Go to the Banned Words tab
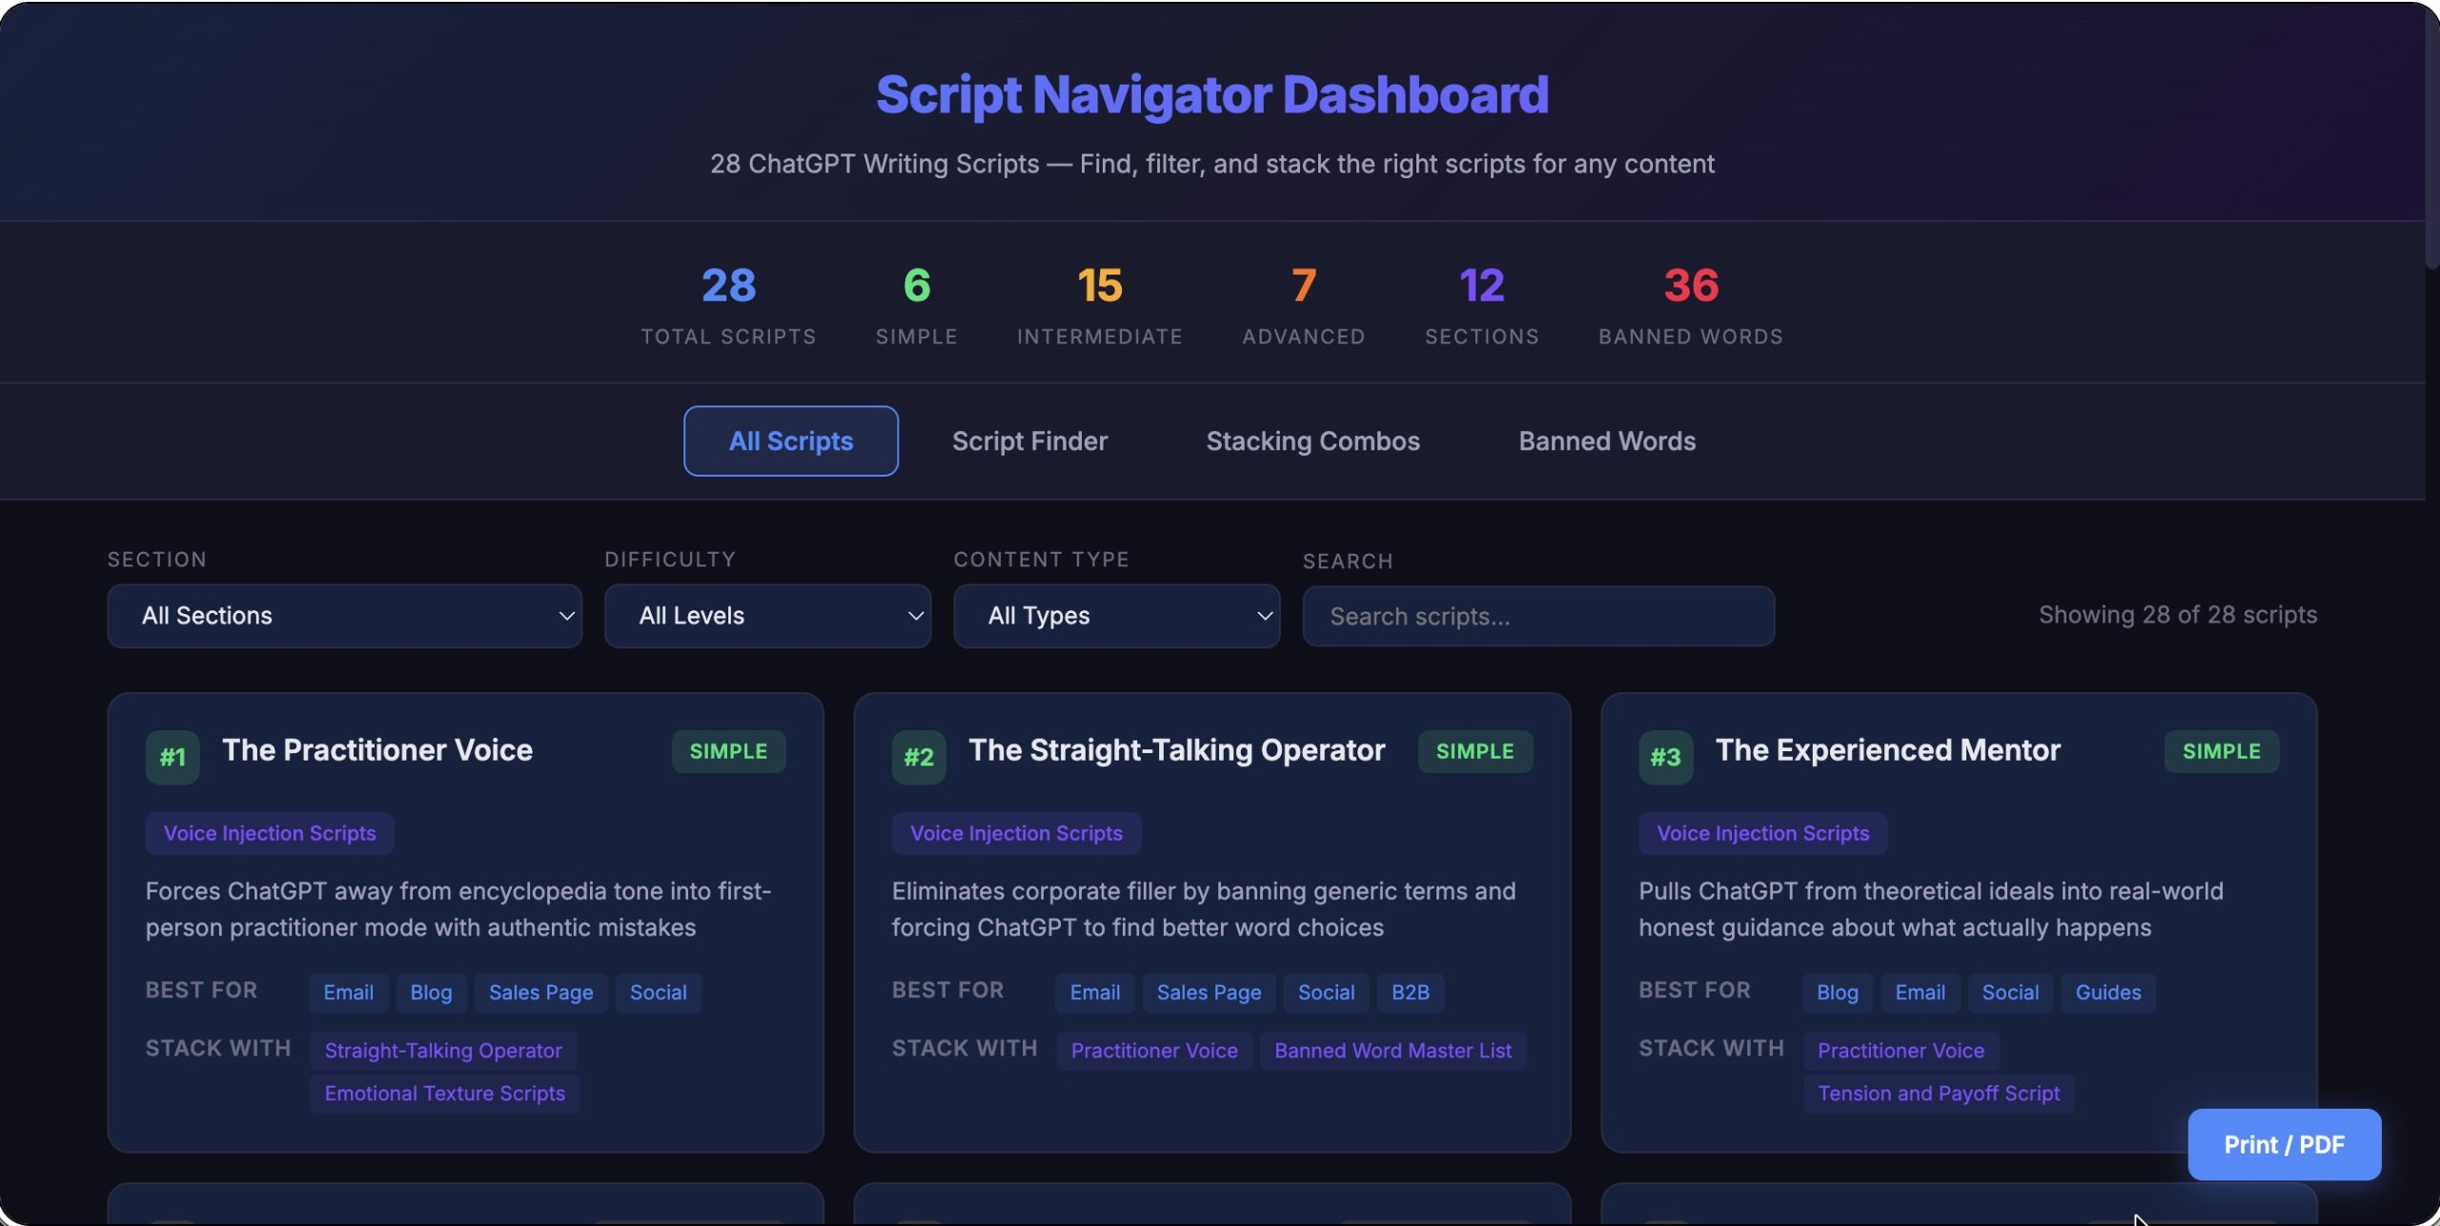The width and height of the screenshot is (2440, 1226). (x=1606, y=441)
